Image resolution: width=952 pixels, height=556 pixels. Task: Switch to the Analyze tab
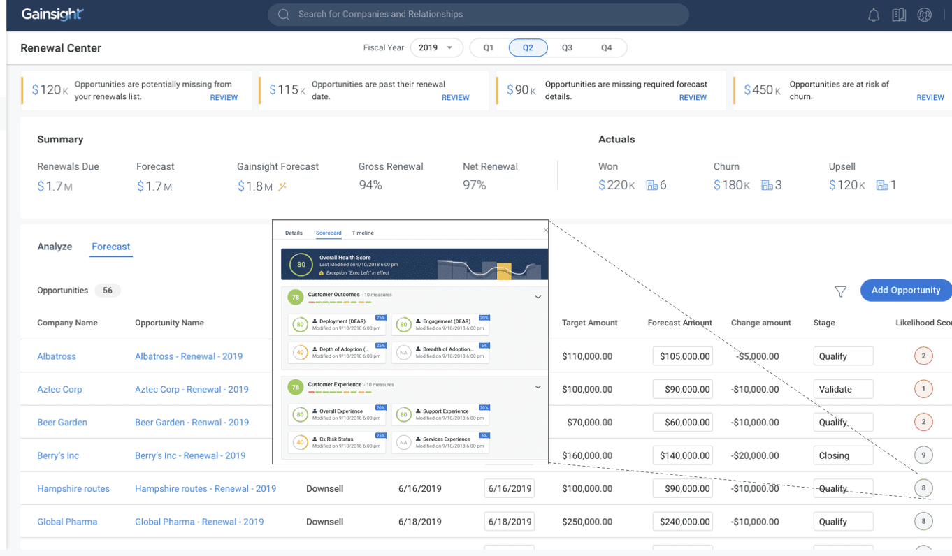point(55,247)
